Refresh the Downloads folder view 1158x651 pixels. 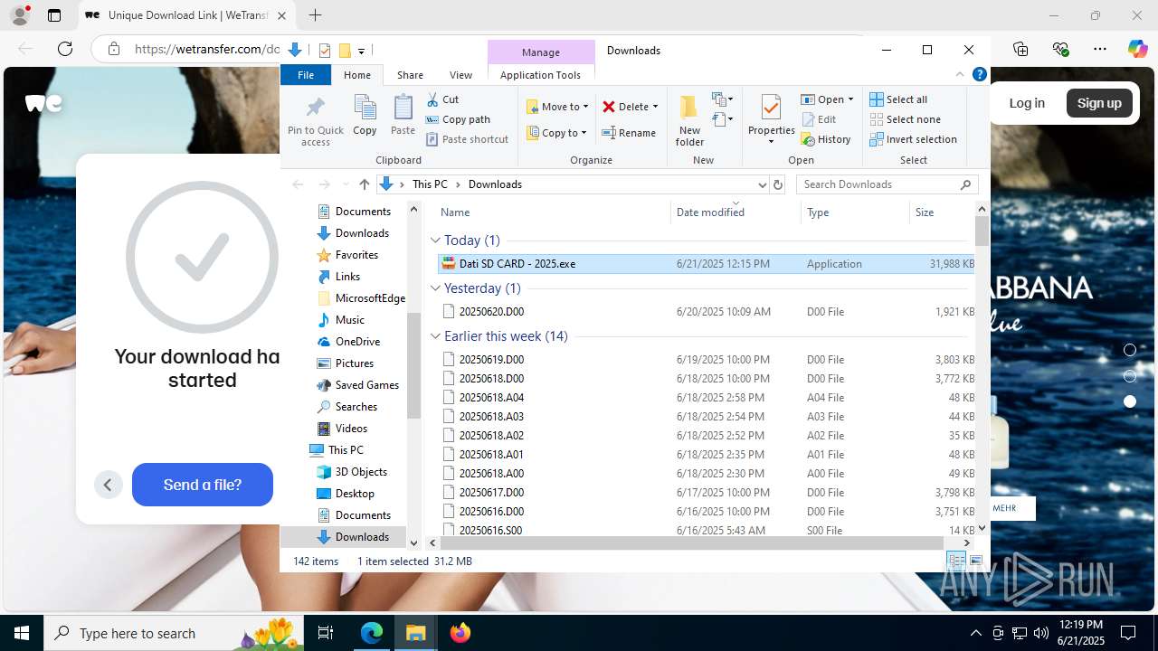777,184
